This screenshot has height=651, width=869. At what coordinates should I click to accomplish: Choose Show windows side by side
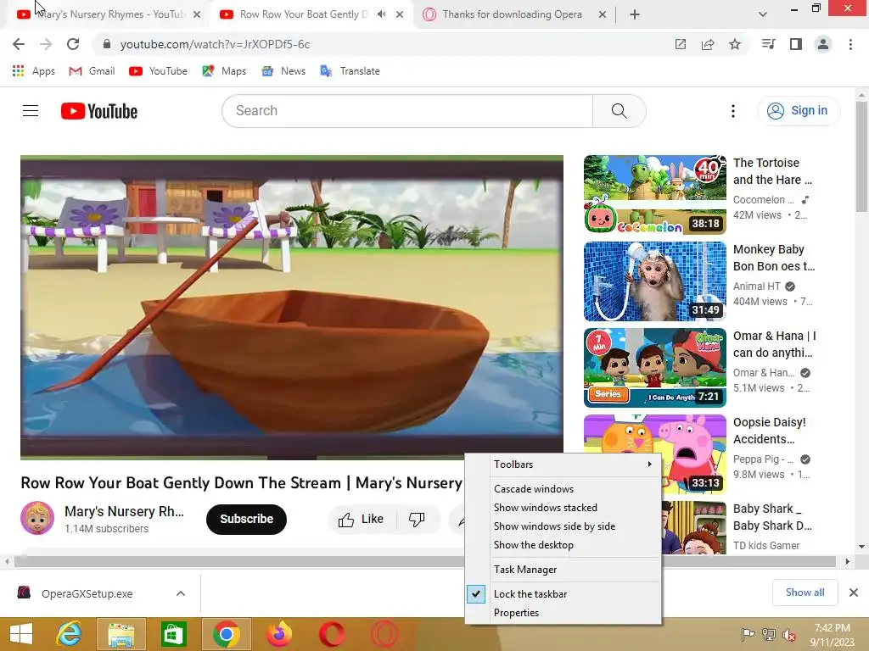tap(563, 526)
